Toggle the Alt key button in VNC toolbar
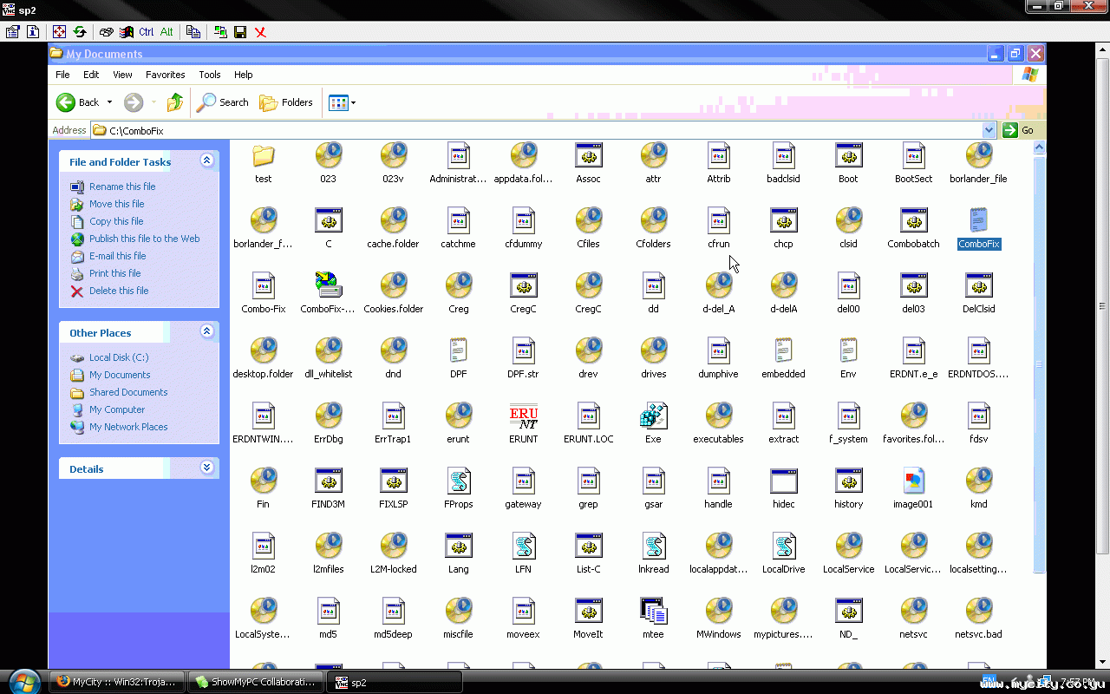 [x=166, y=32]
